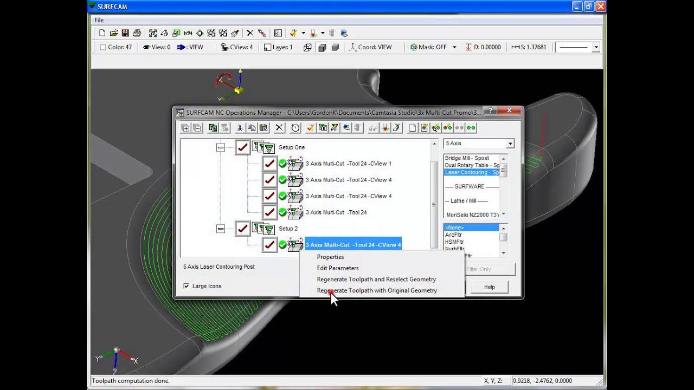The image size is (694, 390).
Task: Toggle checkbox for 3 Axis Multi-Cut -Tool 24 without CView
Action: (269, 212)
